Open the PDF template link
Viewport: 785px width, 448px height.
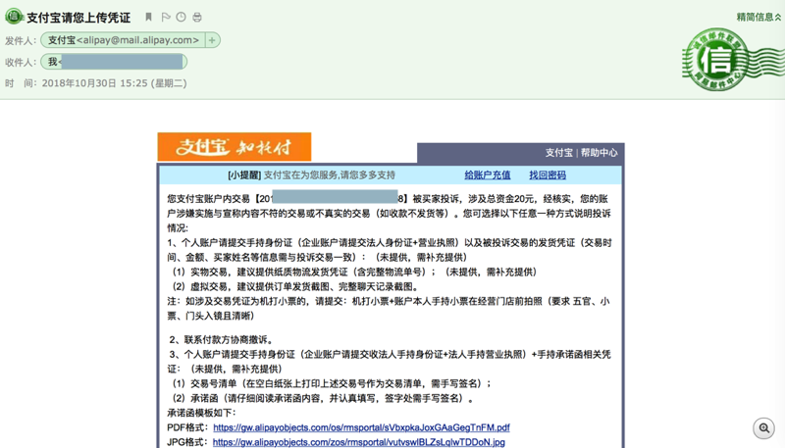[361, 427]
